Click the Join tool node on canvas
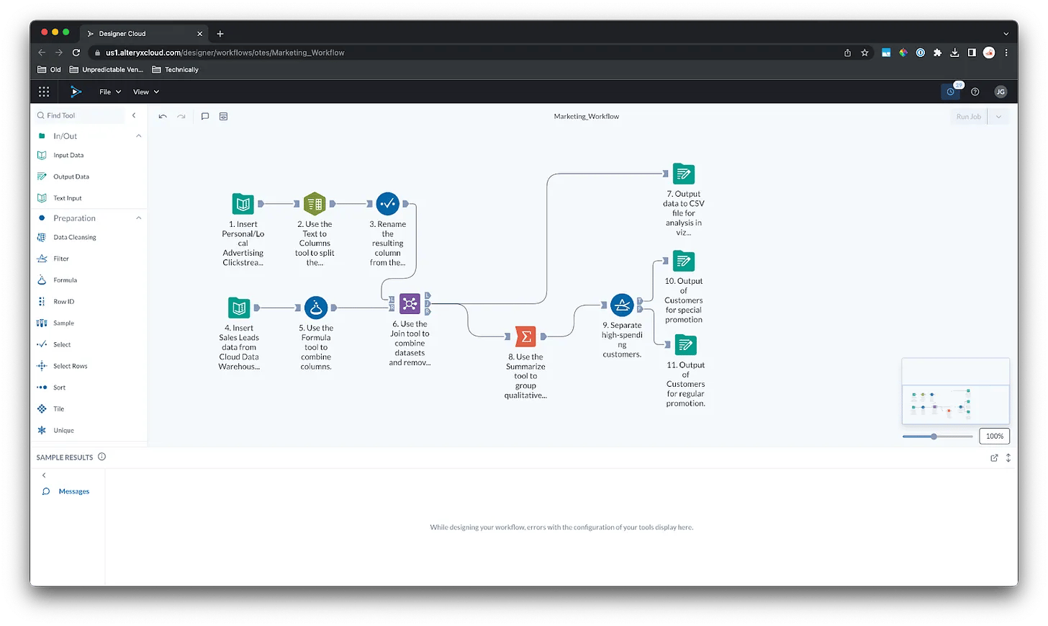Image resolution: width=1048 pixels, height=626 pixels. pos(410,304)
